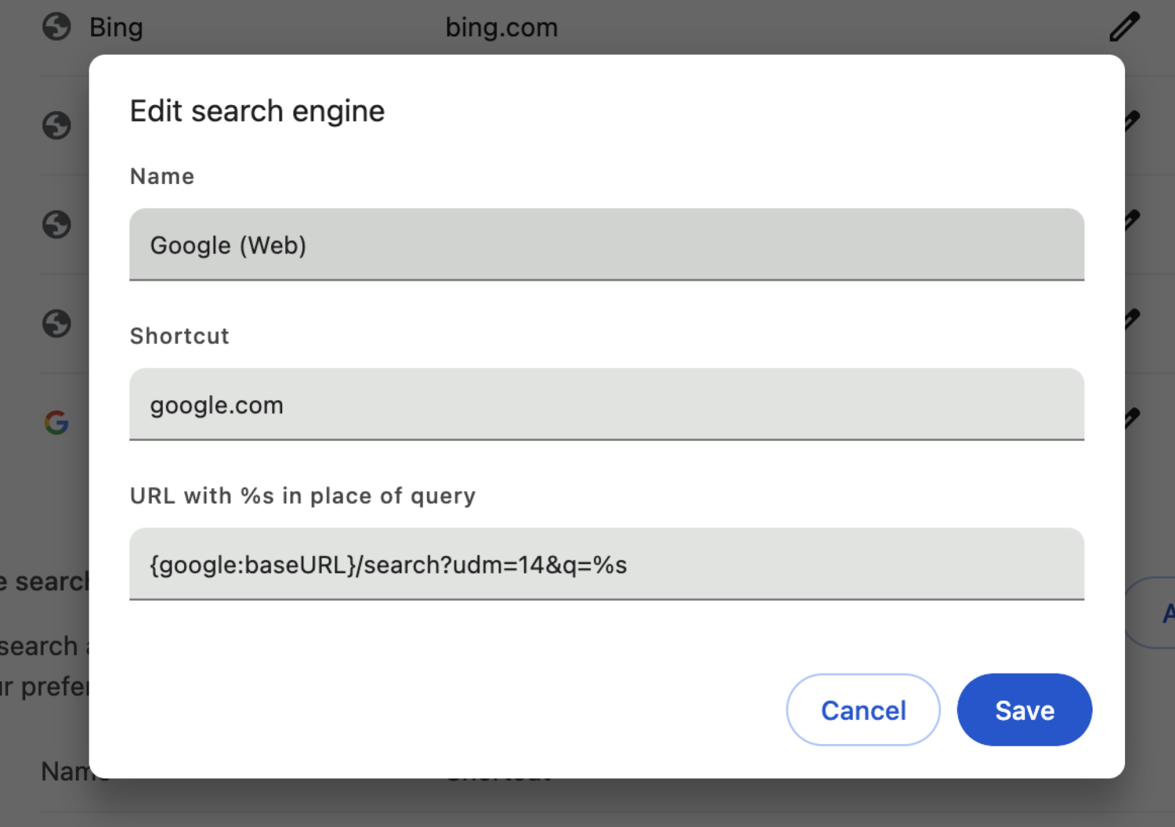Click the Bing entry label
The width and height of the screenshot is (1175, 827).
click(116, 26)
